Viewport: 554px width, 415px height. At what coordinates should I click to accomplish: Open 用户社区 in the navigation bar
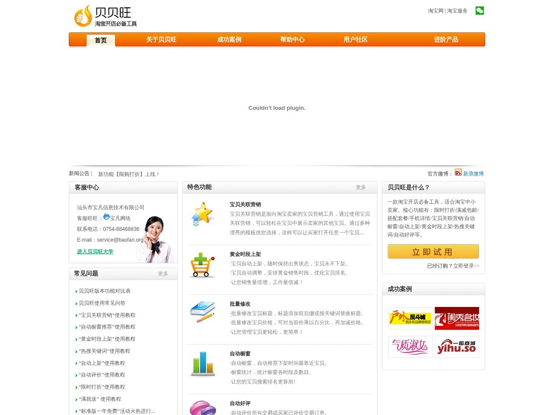[x=355, y=39]
